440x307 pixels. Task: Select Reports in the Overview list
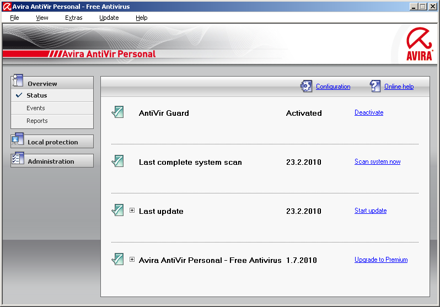pos(52,121)
